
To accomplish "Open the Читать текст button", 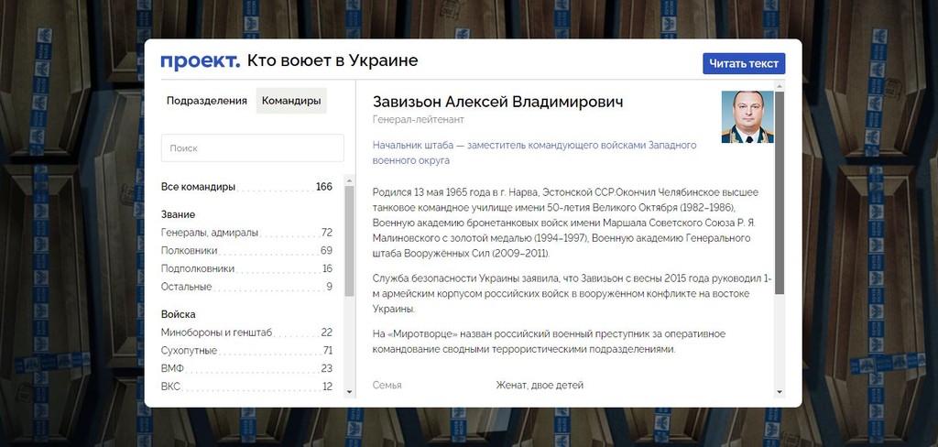I will tap(744, 63).
